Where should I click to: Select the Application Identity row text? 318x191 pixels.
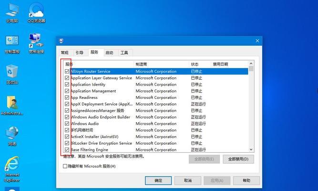coord(88,85)
